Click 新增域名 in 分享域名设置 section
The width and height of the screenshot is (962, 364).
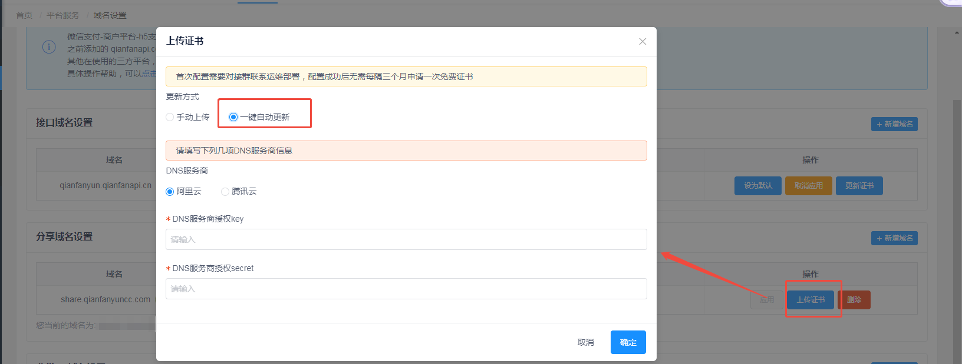coord(894,238)
